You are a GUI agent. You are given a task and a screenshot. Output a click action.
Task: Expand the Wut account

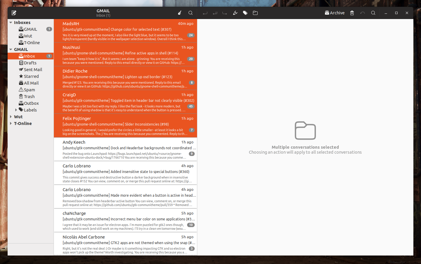11,117
